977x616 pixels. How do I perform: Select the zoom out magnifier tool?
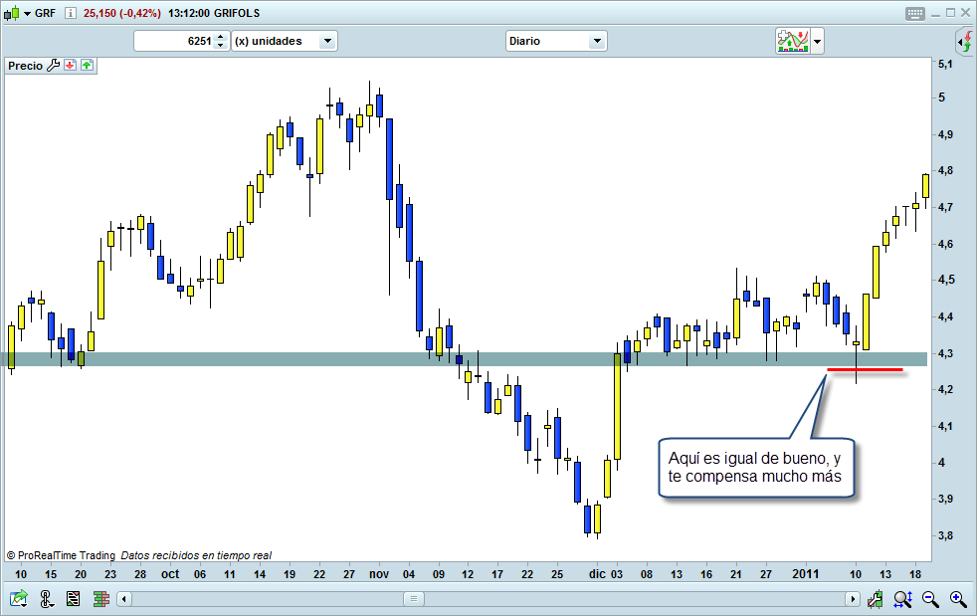coord(929,599)
